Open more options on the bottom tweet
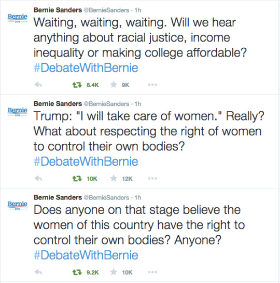This screenshot has width=280, height=283. click(152, 272)
